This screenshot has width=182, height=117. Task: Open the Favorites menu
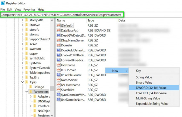pos(29,9)
